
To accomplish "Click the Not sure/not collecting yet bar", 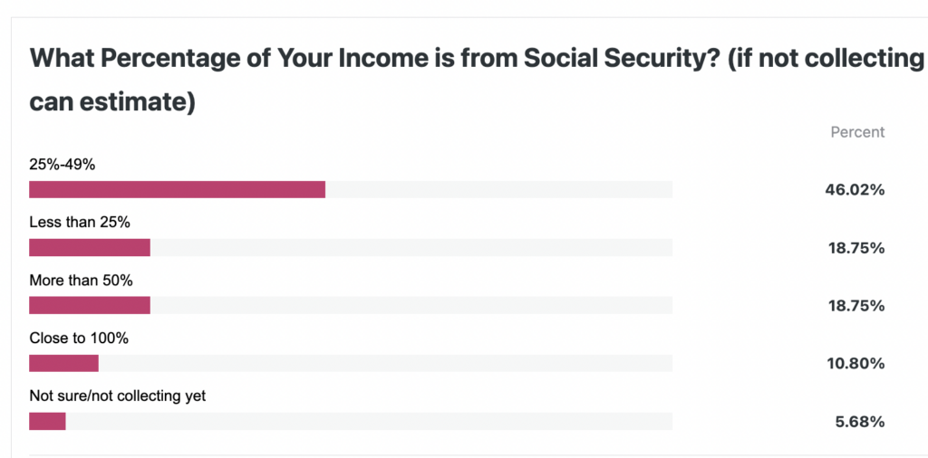I will (x=47, y=422).
